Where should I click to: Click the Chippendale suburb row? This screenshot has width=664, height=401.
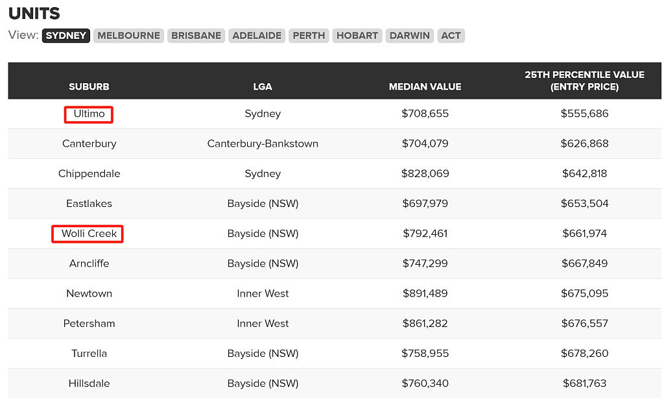point(334,173)
